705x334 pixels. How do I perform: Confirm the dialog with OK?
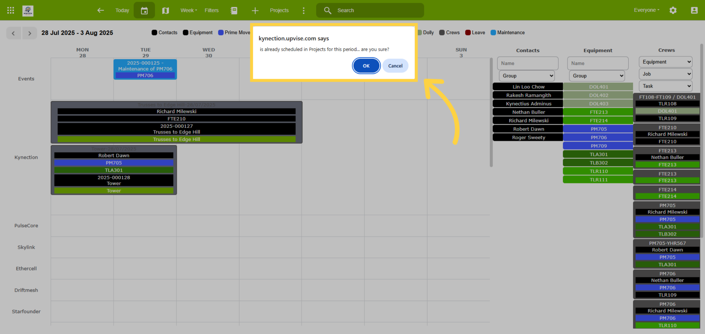pyautogui.click(x=366, y=66)
